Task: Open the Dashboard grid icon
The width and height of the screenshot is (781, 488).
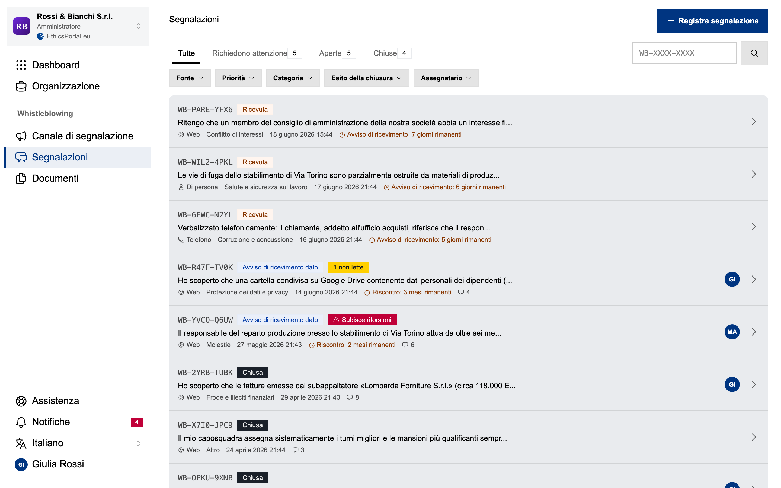Action: [21, 65]
